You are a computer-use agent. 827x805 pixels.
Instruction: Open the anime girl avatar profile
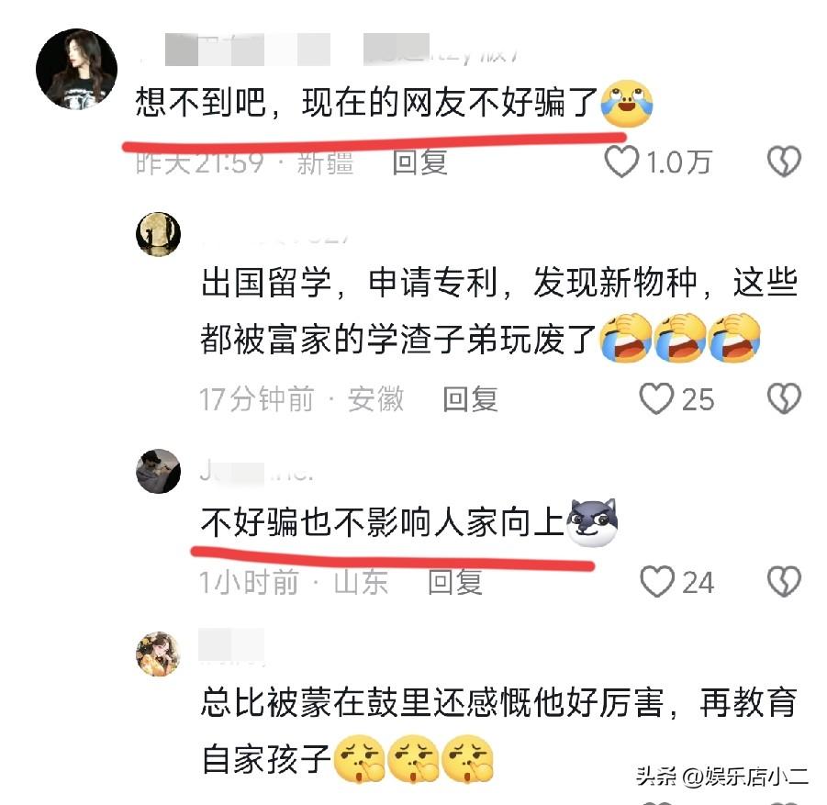[158, 654]
